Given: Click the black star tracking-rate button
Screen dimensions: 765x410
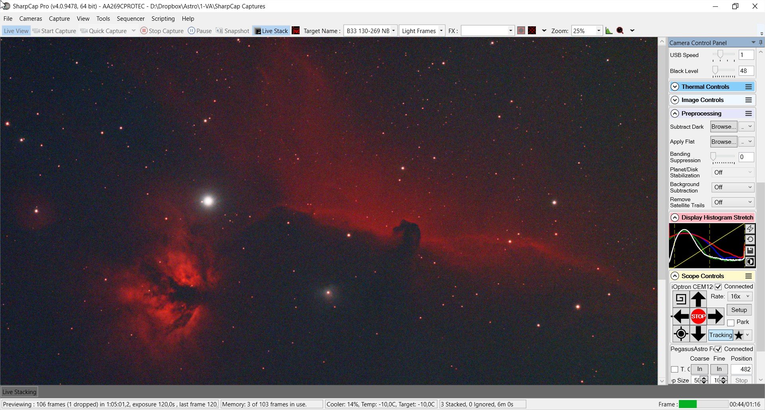Looking at the screenshot, I should click(739, 335).
